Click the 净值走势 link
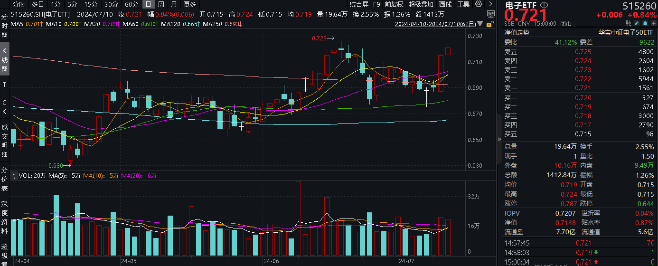Image resolution: width=658 pixels, height=266 pixels. (x=517, y=32)
